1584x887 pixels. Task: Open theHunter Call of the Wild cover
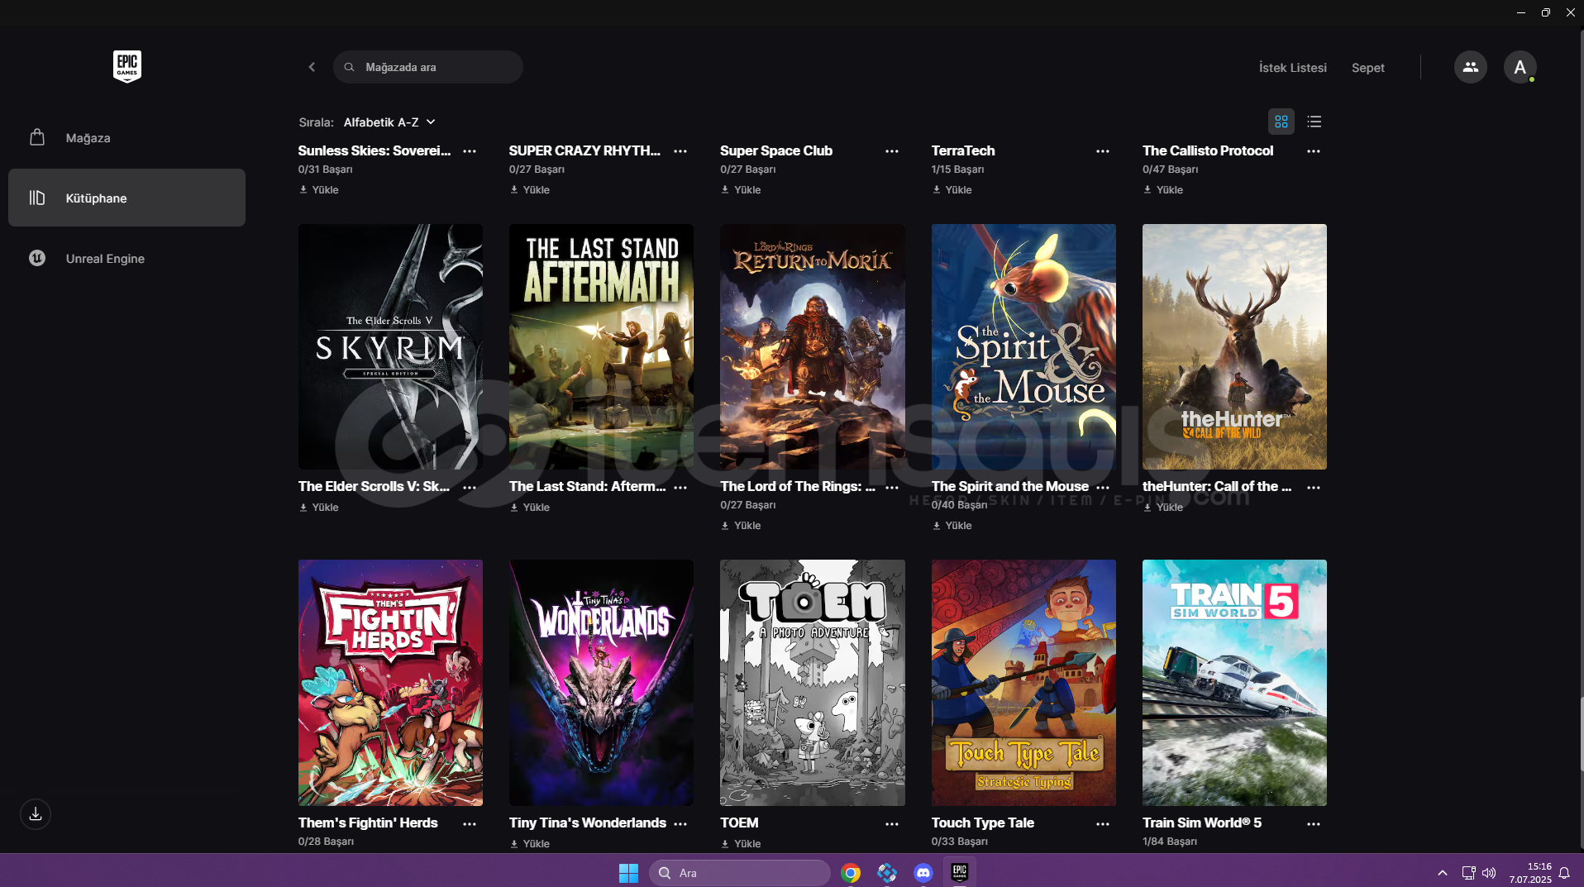(1234, 346)
